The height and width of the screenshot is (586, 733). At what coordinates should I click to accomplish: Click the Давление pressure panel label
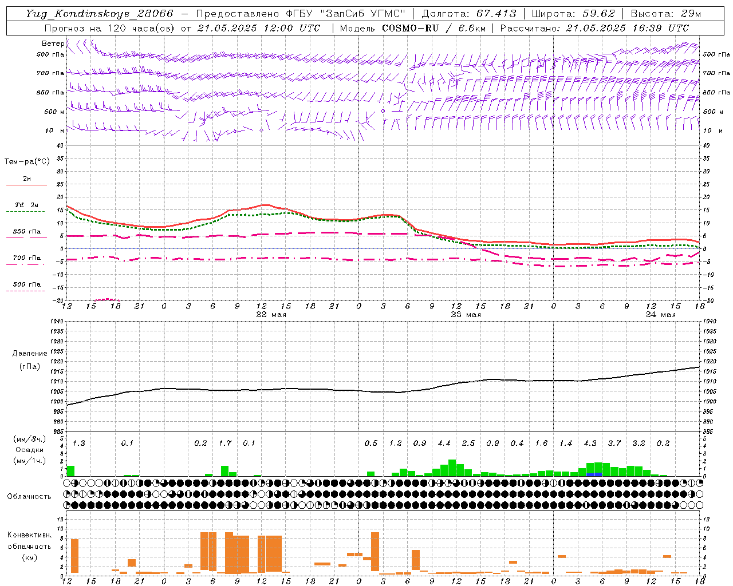coord(30,354)
